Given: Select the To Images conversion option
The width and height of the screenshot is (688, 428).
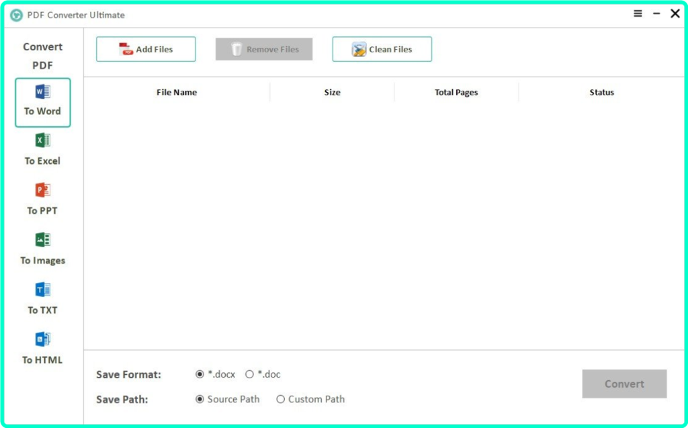Looking at the screenshot, I should click(x=42, y=249).
